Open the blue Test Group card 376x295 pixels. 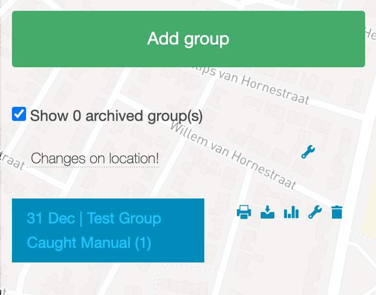tap(108, 230)
